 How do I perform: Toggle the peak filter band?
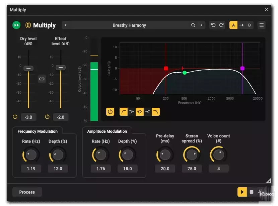(140, 112)
